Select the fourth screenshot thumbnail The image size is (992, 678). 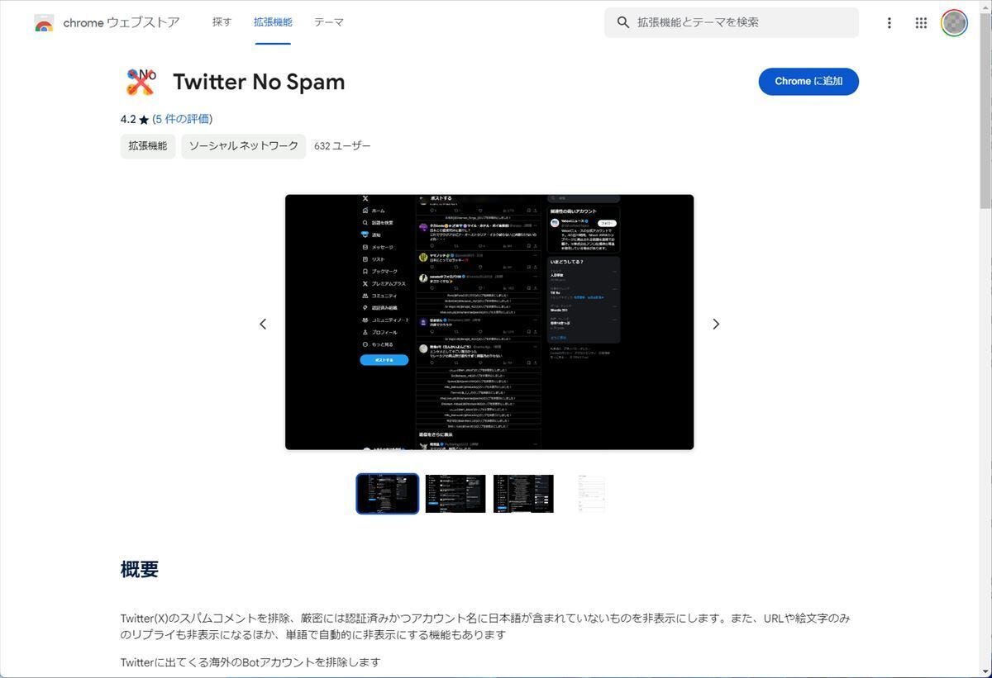(x=592, y=493)
